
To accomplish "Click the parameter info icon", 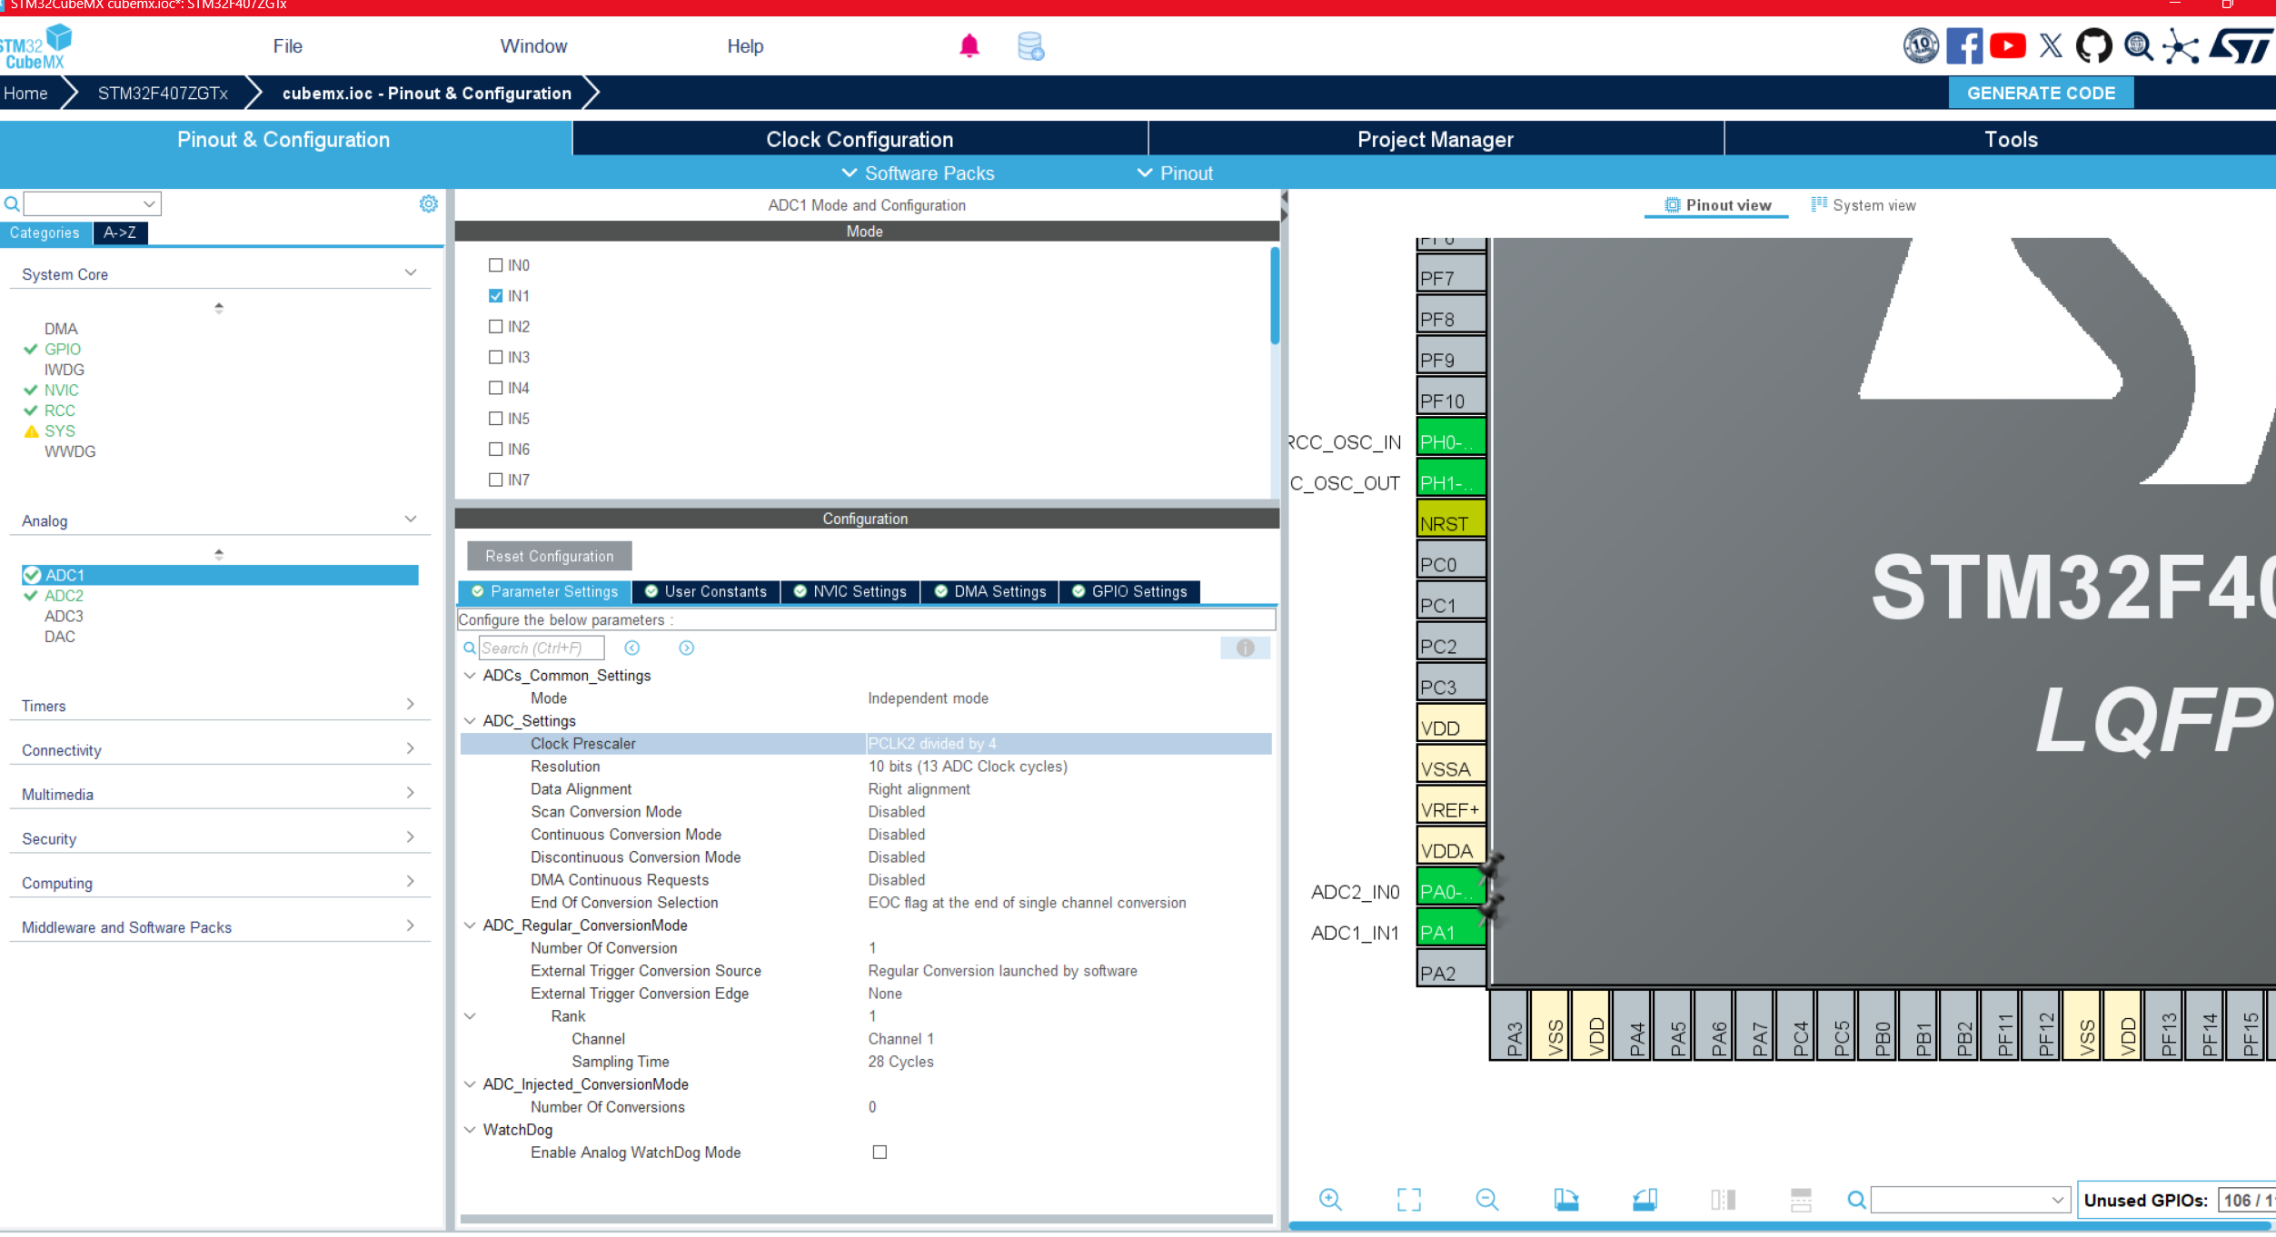I will (1245, 648).
